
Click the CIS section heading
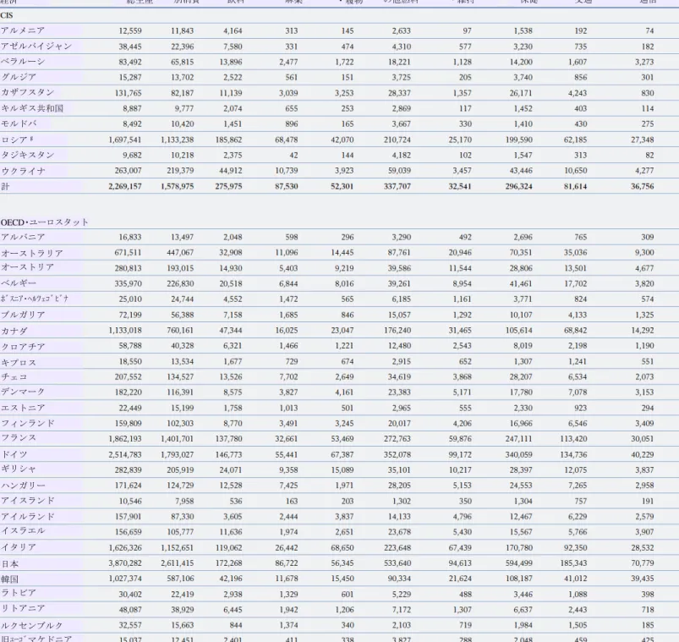point(7,15)
